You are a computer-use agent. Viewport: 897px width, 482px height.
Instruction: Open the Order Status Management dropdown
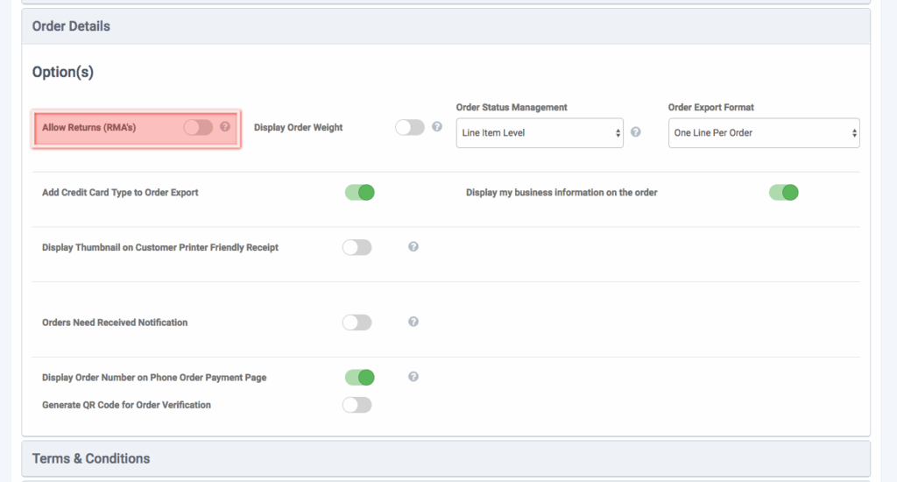(x=540, y=133)
